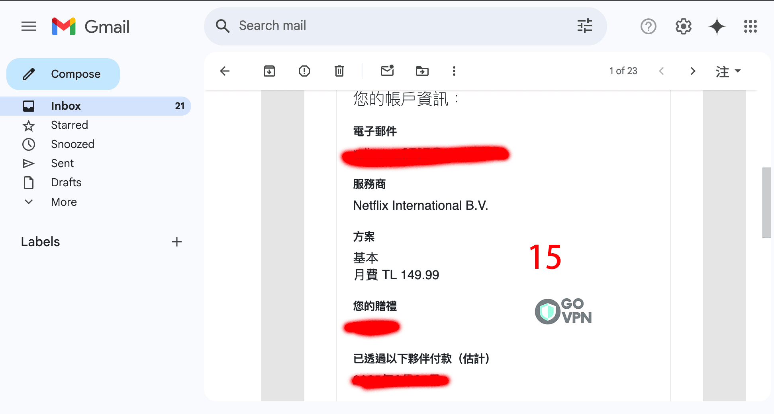Delete the open Netflix email
774x414 pixels.
tap(339, 71)
